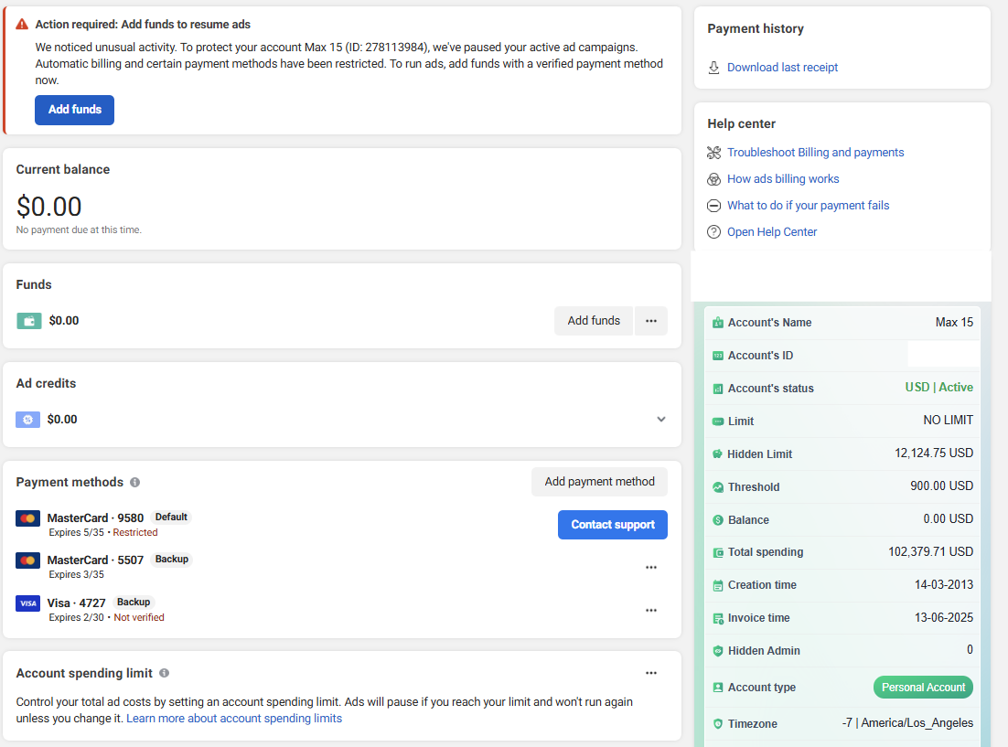The width and height of the screenshot is (1008, 747).
Task: Open How ads billing works link
Action: pos(783,178)
